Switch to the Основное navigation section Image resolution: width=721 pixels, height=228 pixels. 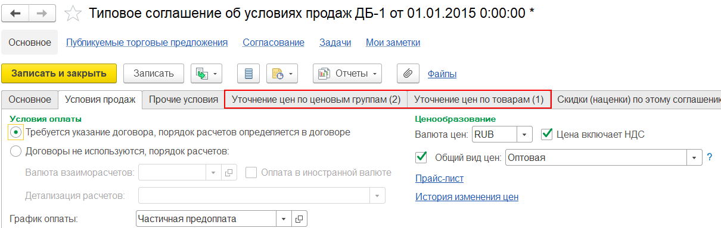tap(30, 43)
